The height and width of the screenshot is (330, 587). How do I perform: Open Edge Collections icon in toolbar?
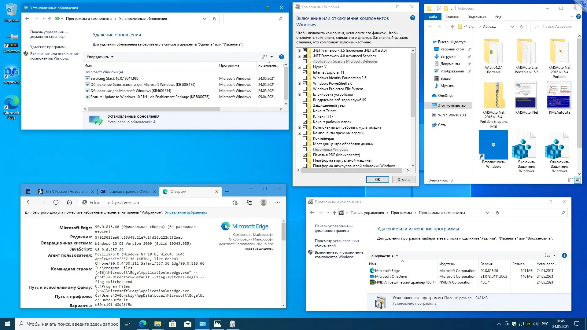[x=249, y=202]
